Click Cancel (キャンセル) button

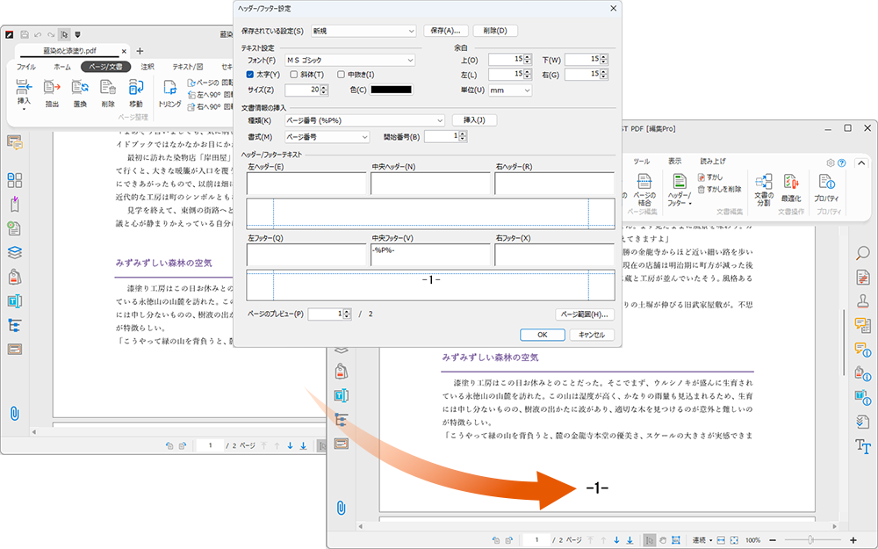592,335
